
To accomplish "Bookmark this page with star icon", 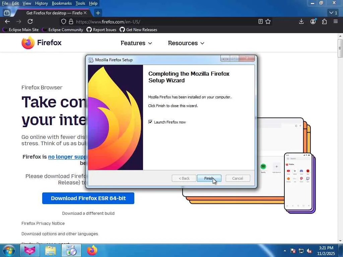I will (x=268, y=21).
